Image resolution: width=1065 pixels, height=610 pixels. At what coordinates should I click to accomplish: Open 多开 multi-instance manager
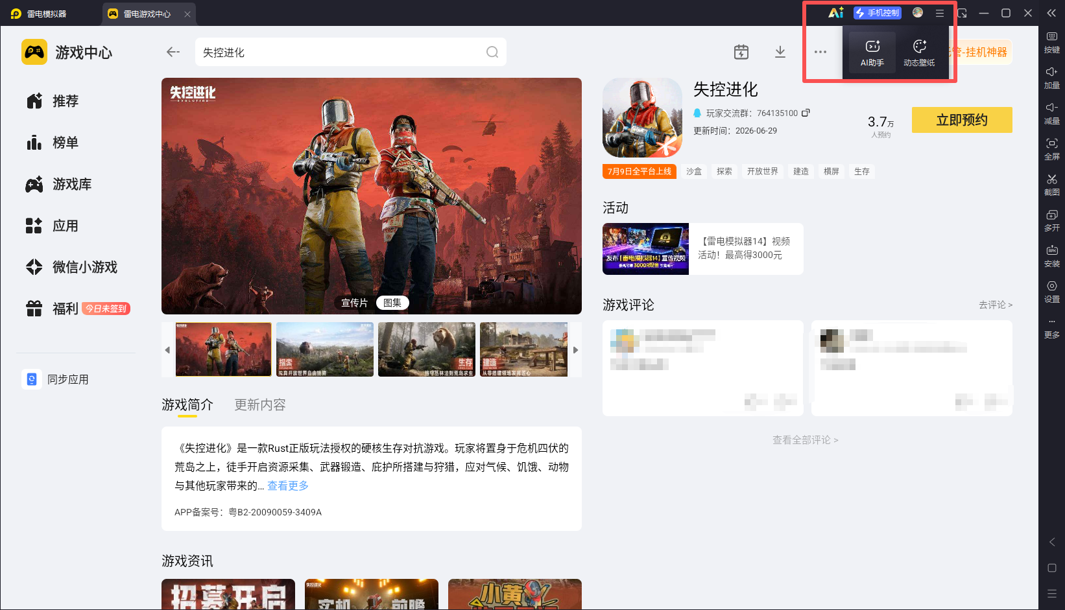[1051, 220]
